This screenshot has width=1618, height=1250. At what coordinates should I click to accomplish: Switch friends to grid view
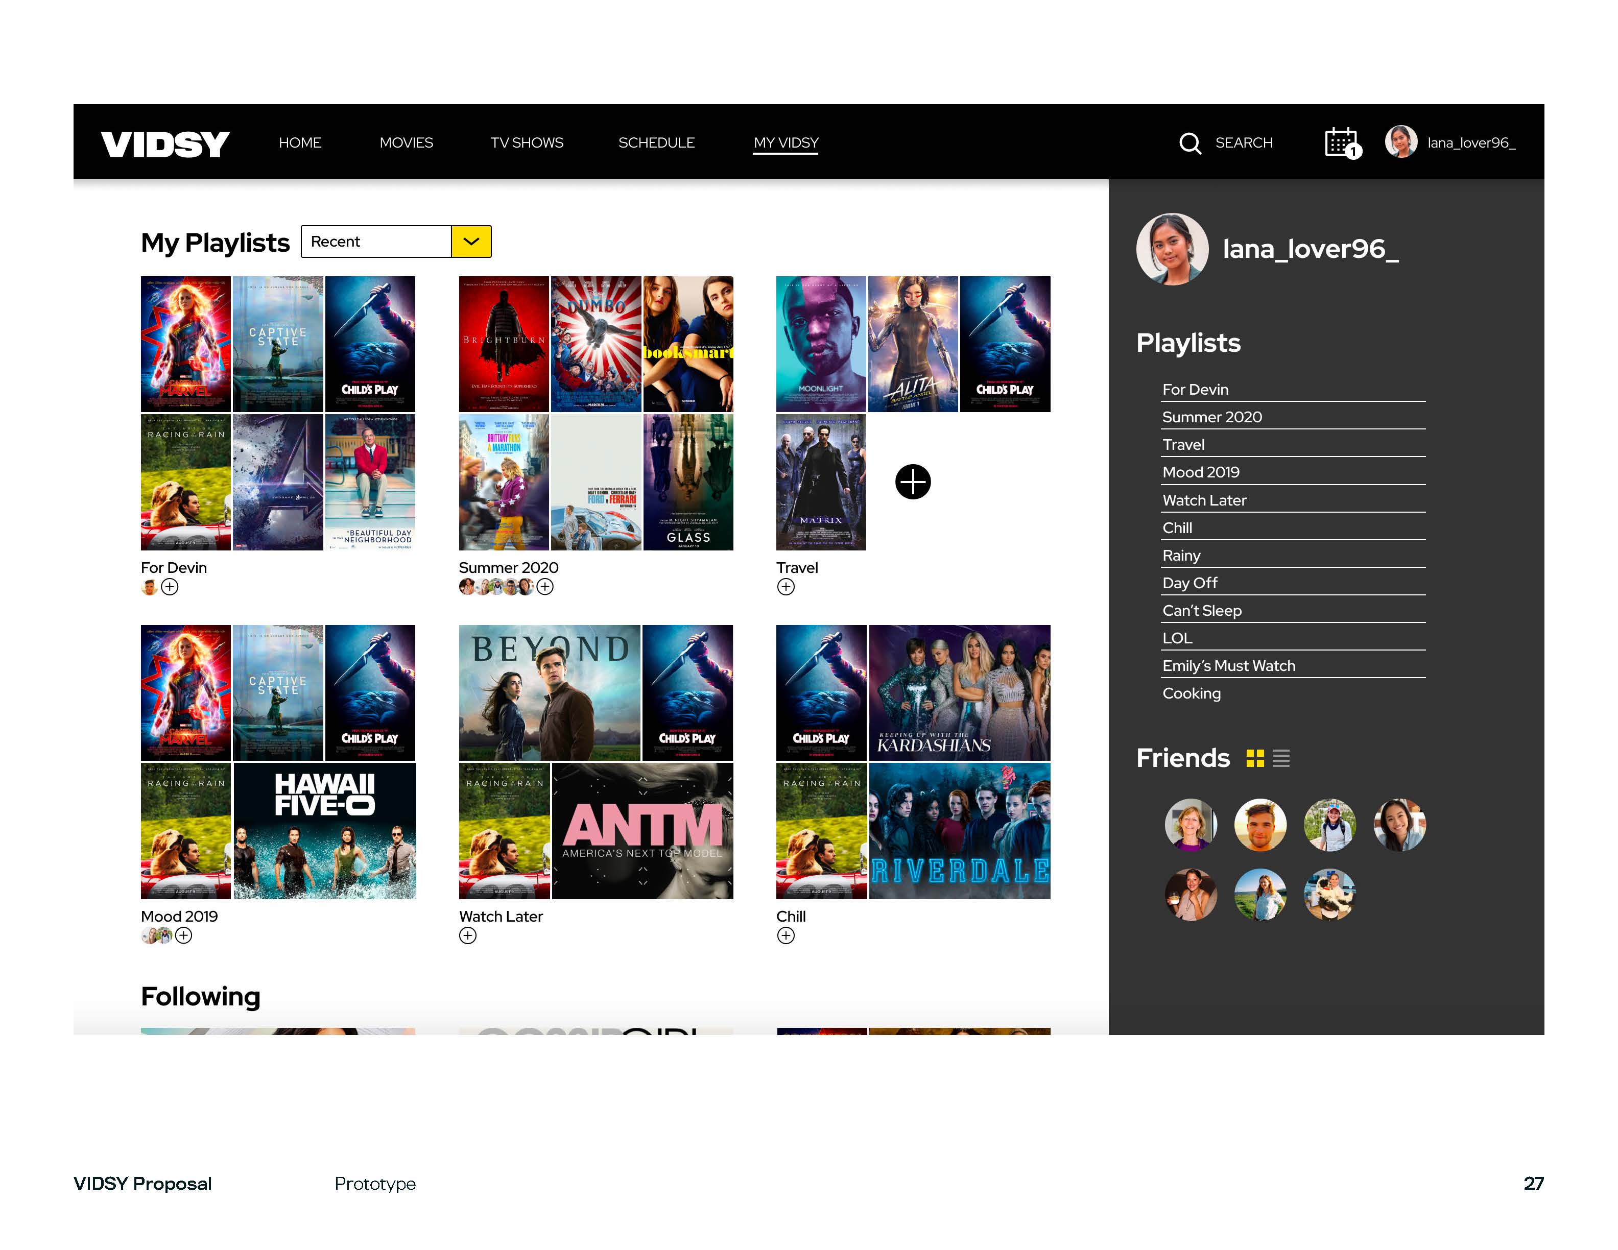pyautogui.click(x=1255, y=758)
